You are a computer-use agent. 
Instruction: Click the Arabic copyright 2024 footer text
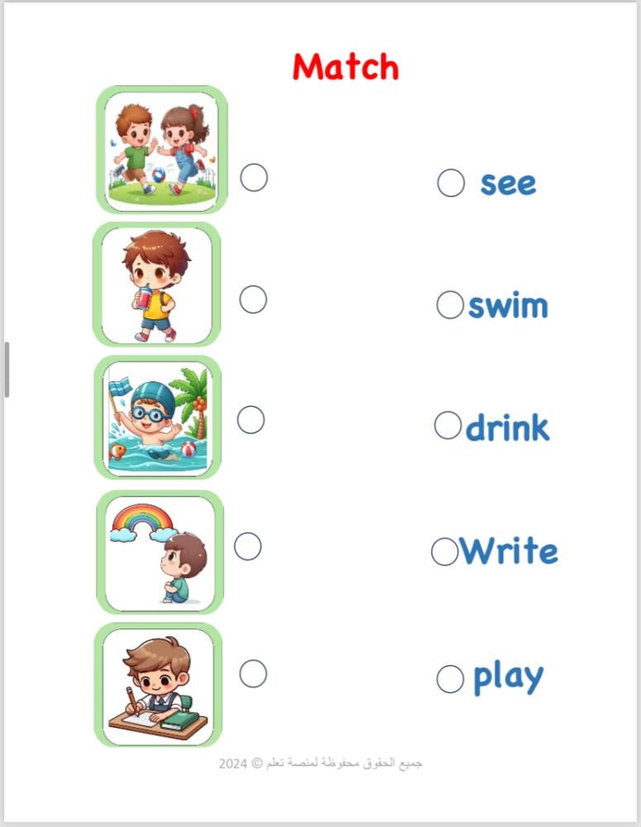(320, 763)
